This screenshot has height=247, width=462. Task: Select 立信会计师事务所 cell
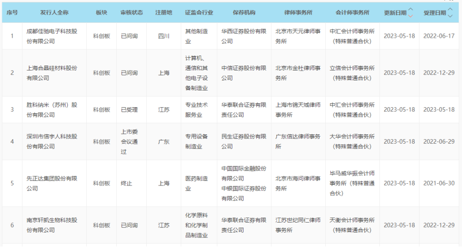352,73
